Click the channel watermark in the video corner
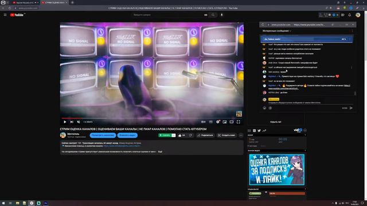The height and width of the screenshot is (206, 367). 239,114
